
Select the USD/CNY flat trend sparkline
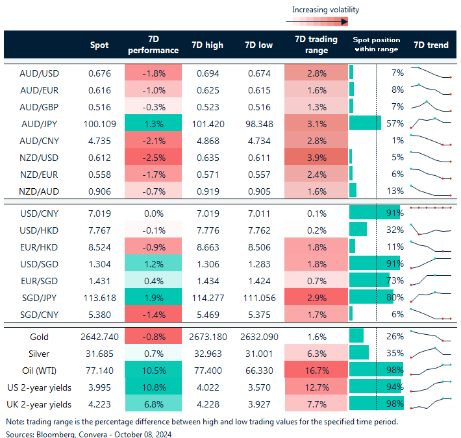431,208
